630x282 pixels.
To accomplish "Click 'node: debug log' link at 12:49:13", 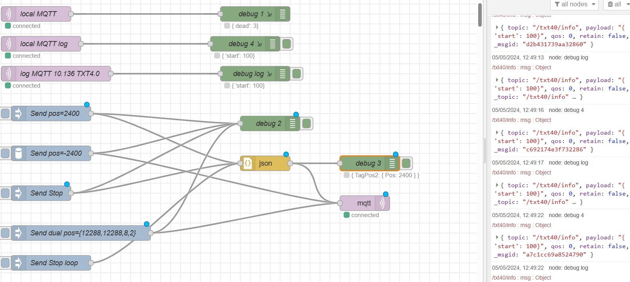I will [x=568, y=57].
